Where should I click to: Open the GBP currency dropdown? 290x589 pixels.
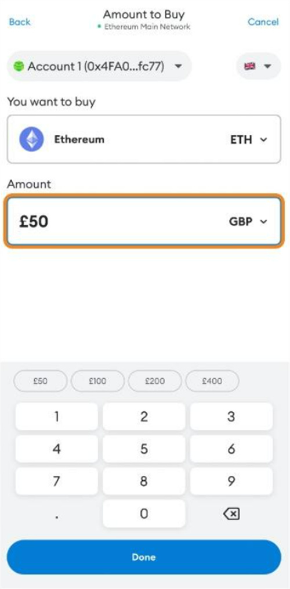(248, 221)
